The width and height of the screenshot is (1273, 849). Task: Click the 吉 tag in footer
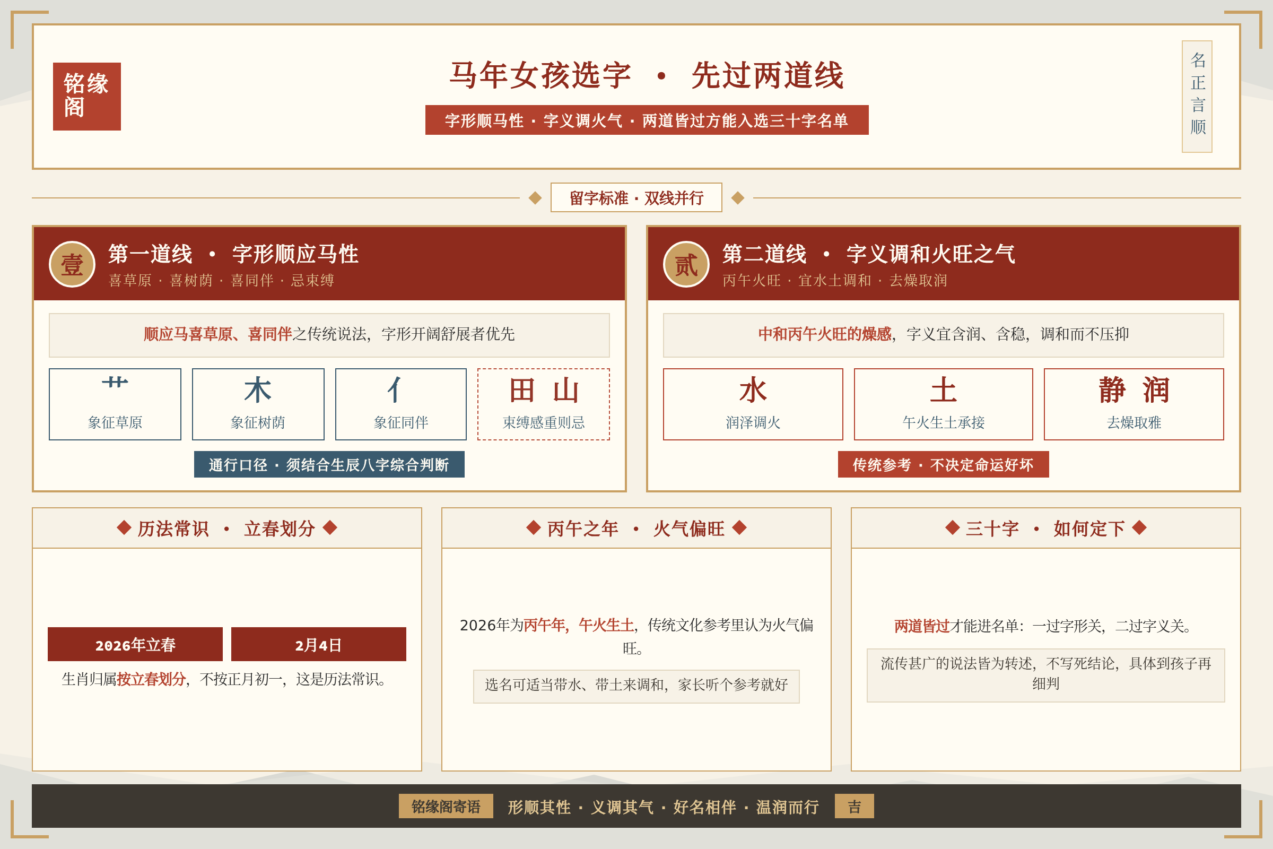[x=854, y=806]
